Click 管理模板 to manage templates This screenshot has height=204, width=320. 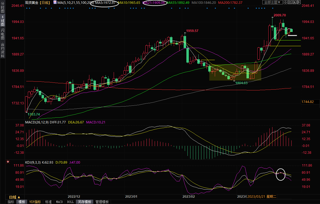(102, 202)
